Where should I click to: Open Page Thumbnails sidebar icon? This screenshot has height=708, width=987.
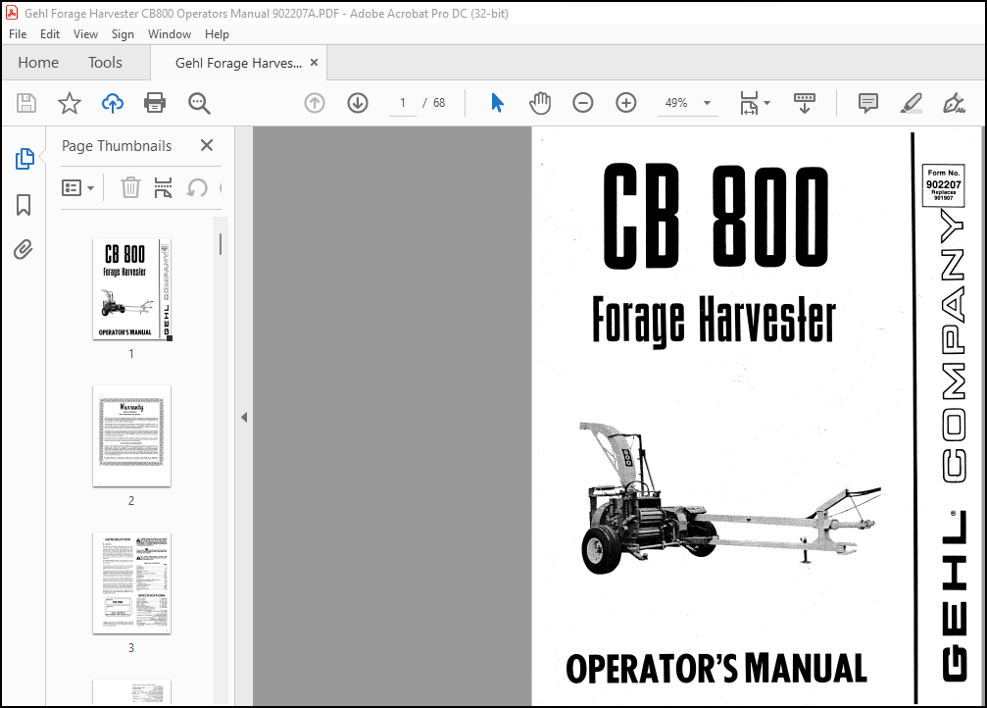[25, 159]
